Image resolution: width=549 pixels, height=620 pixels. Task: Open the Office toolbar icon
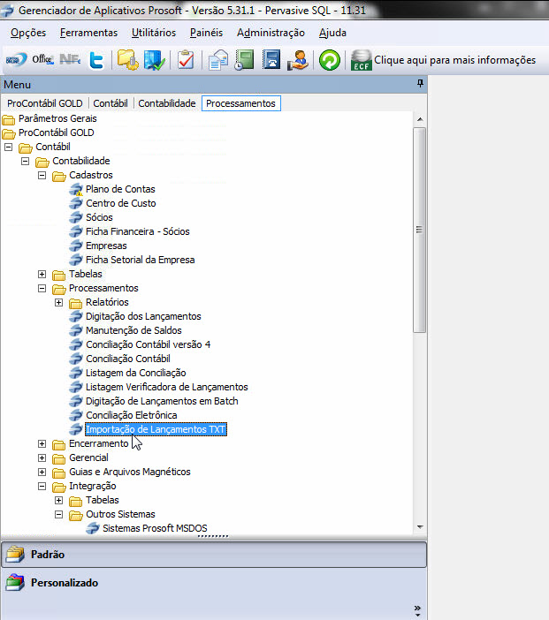[42, 60]
